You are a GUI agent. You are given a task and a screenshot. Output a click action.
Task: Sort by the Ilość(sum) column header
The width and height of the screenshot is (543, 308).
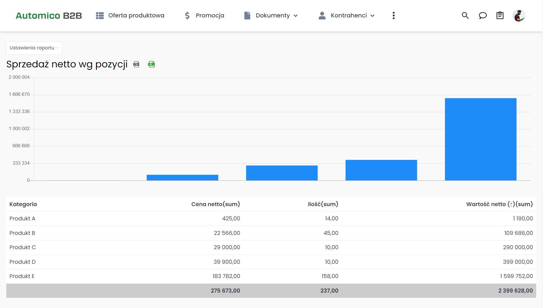(323, 204)
